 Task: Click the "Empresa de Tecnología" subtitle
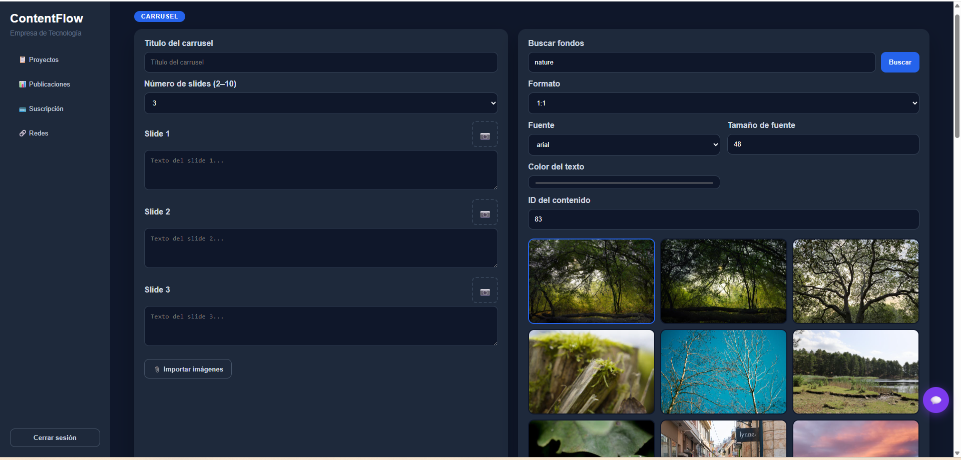46,33
